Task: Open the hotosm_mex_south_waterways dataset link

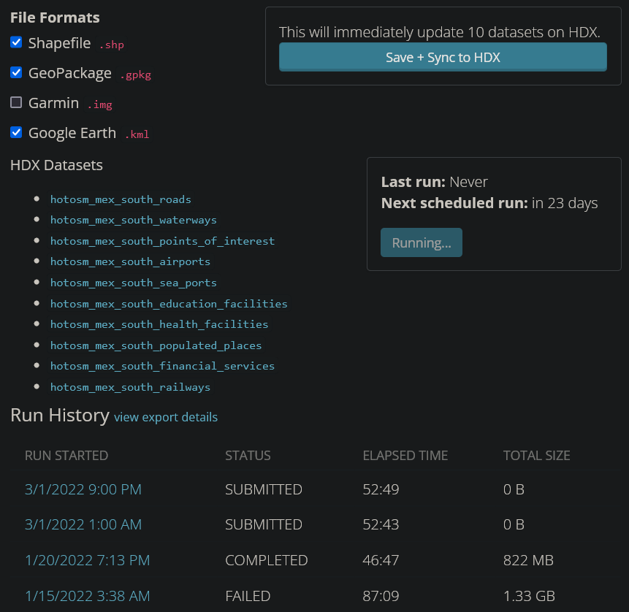Action: pos(133,220)
